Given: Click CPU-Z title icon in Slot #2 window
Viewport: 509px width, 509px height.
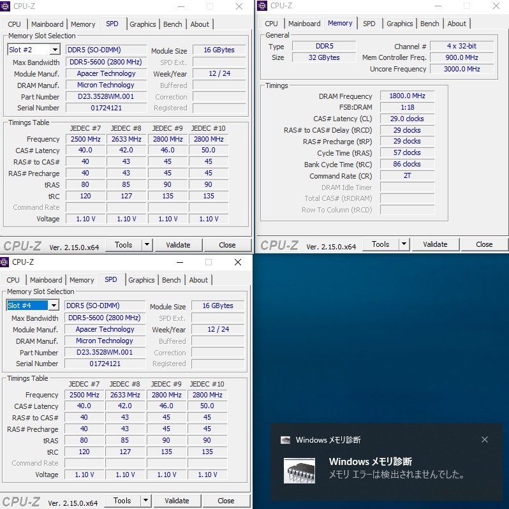Looking at the screenshot, I should click(x=5, y=6).
